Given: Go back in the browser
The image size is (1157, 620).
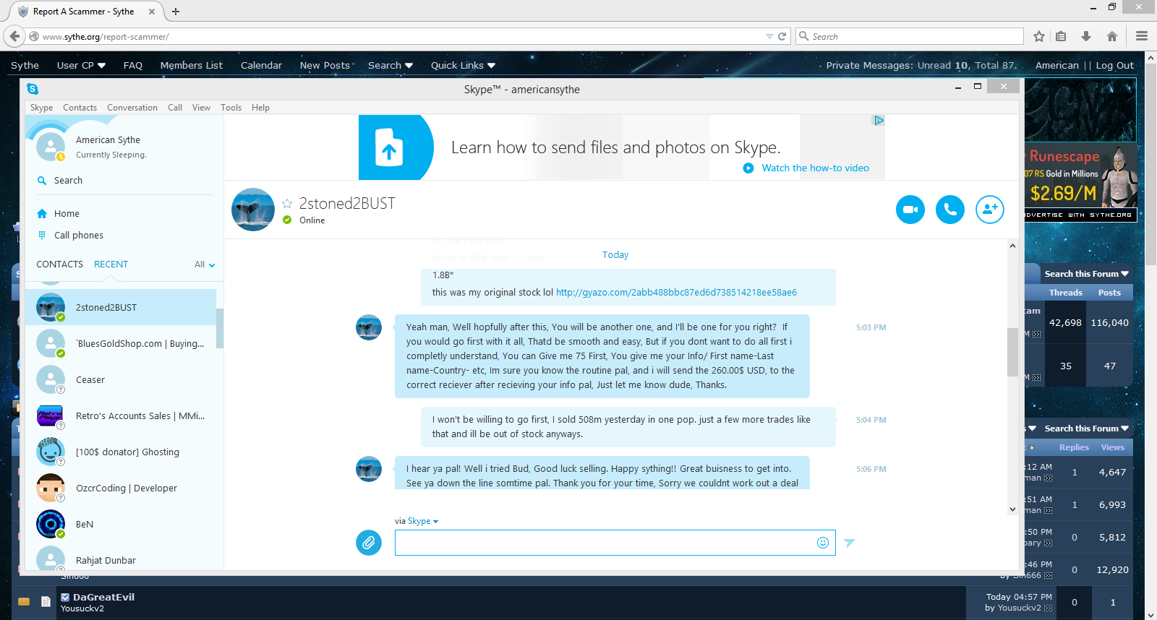Looking at the screenshot, I should click(x=15, y=36).
